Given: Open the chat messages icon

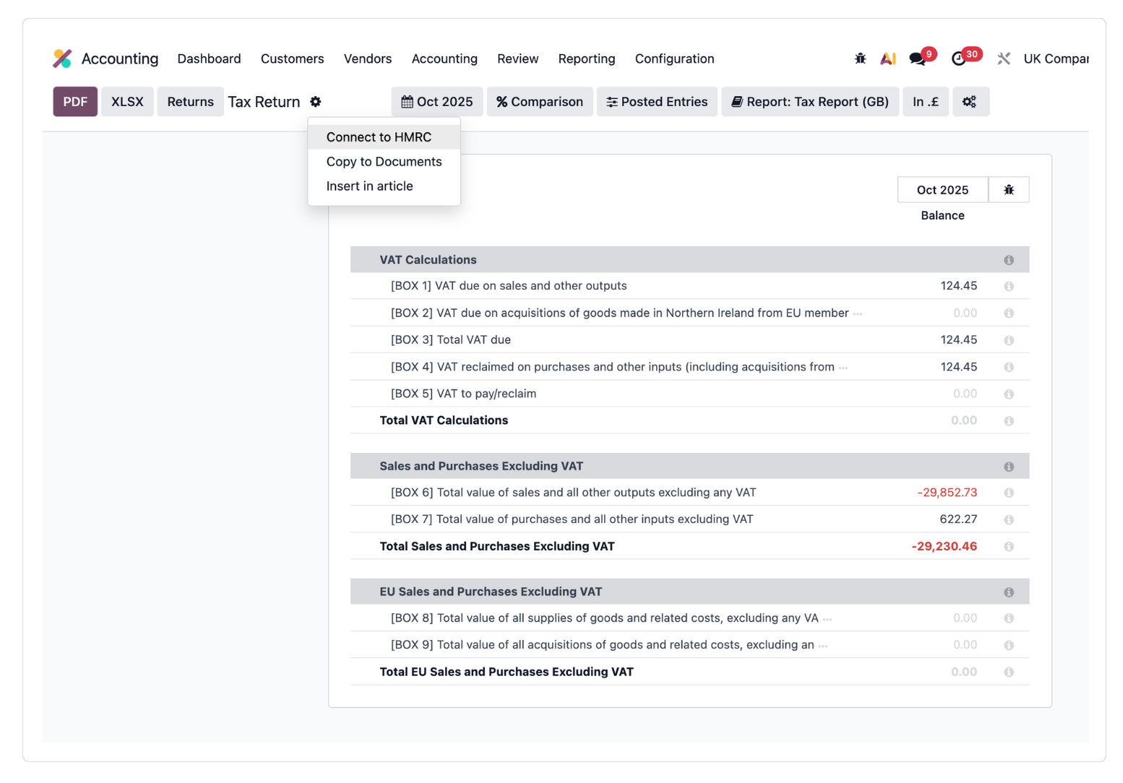Looking at the screenshot, I should [x=918, y=59].
